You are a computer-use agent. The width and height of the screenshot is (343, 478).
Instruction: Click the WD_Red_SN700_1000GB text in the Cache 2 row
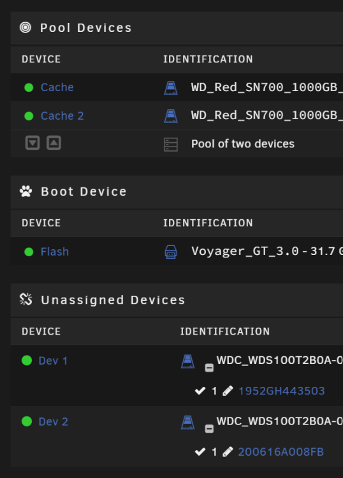(266, 115)
